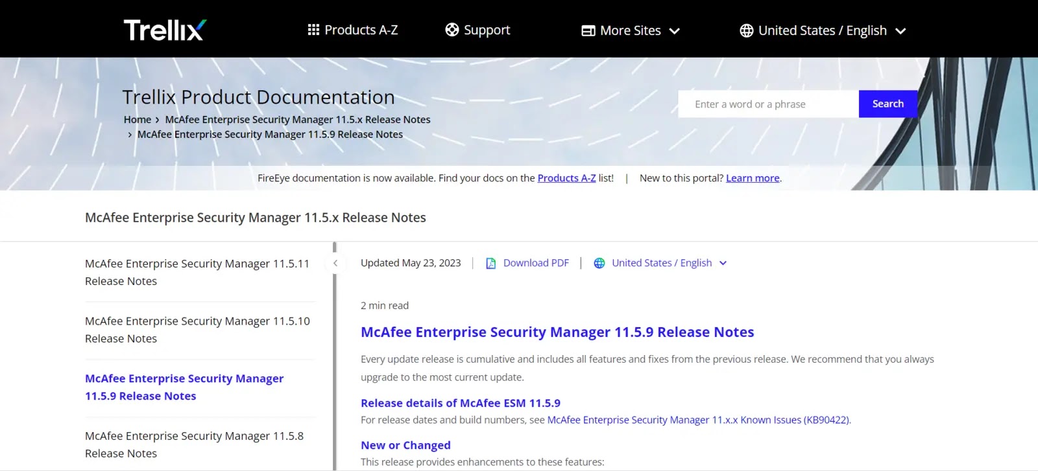
Task: Click the Download PDF link
Action: pyautogui.click(x=536, y=263)
